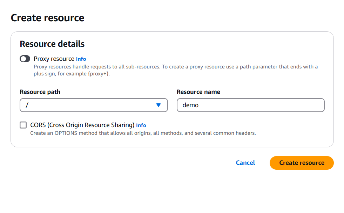Screen dimensions: 344x213
Task: Click the CORS OPTIONS method description text
Action: click(143, 133)
